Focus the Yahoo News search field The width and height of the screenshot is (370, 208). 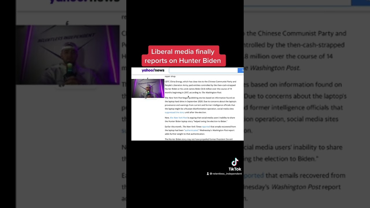[203, 70]
